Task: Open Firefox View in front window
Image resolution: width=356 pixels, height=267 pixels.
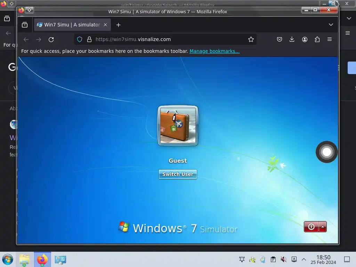Action: click(25, 25)
